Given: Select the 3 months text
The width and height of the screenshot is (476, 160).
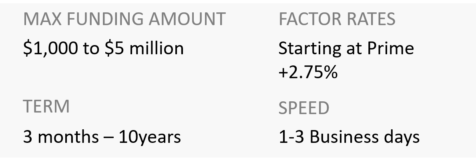Looking at the screenshot, I should (x=58, y=137).
